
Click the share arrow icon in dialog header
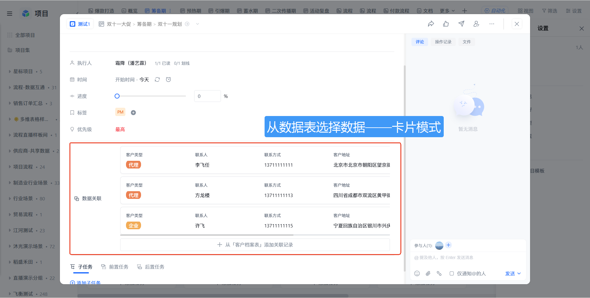click(431, 24)
